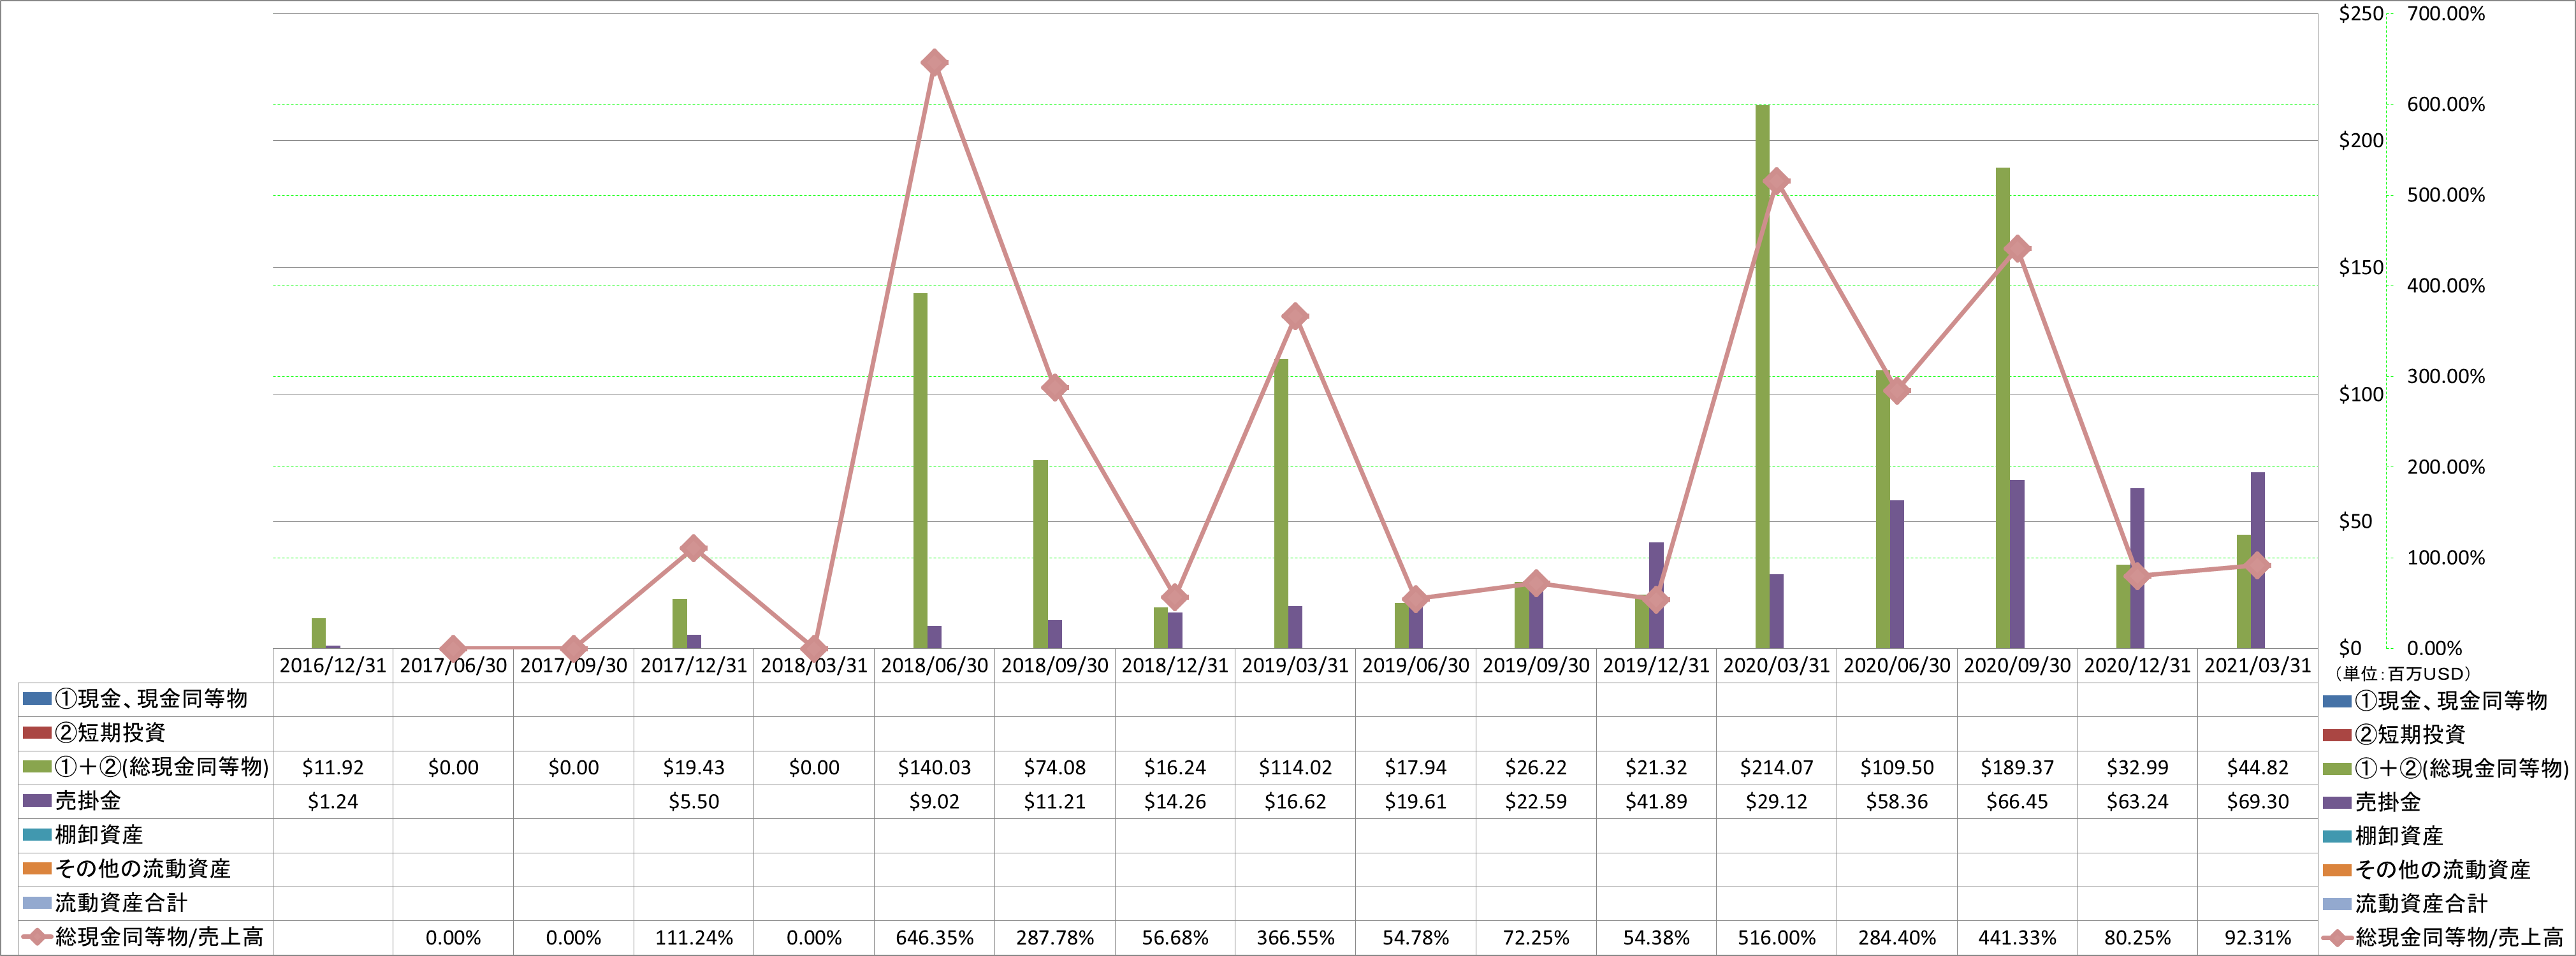2576x956 pixels.
Task: Select the 516.00% ratio cell
Action: coord(1776,938)
